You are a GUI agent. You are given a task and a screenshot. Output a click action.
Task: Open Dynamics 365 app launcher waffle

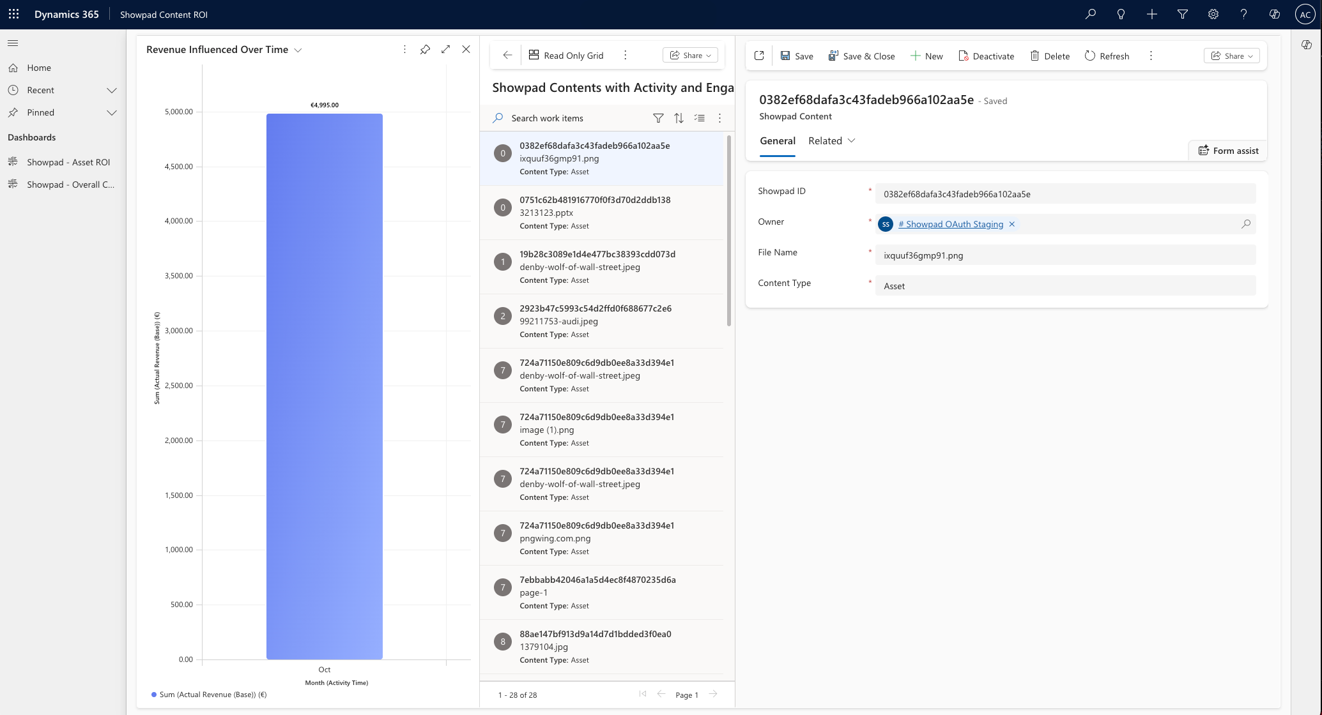[13, 14]
